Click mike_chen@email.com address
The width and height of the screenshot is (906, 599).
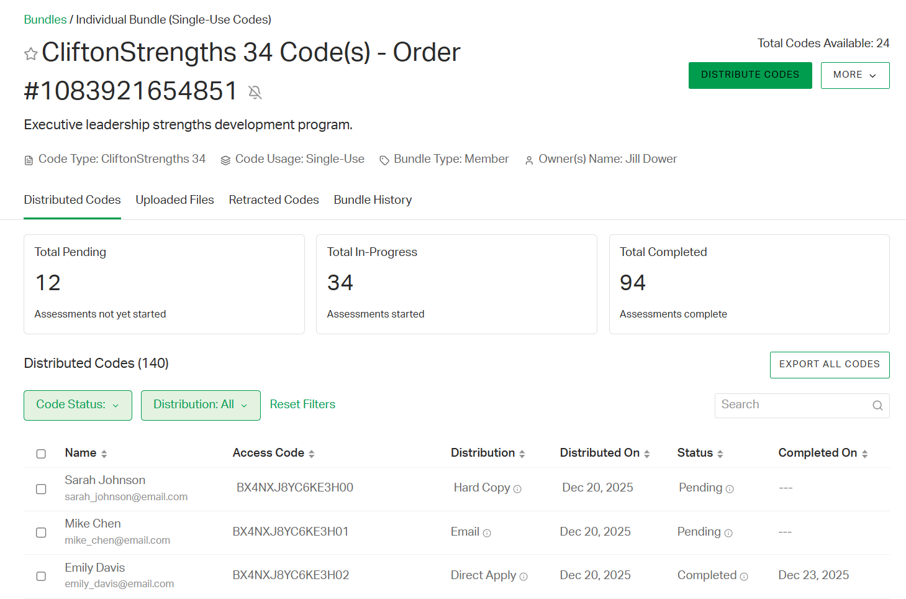[x=117, y=541]
